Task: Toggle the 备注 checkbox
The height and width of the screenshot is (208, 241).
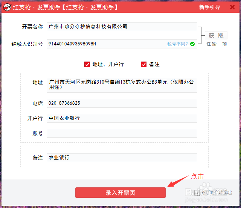Action: [x=144, y=64]
